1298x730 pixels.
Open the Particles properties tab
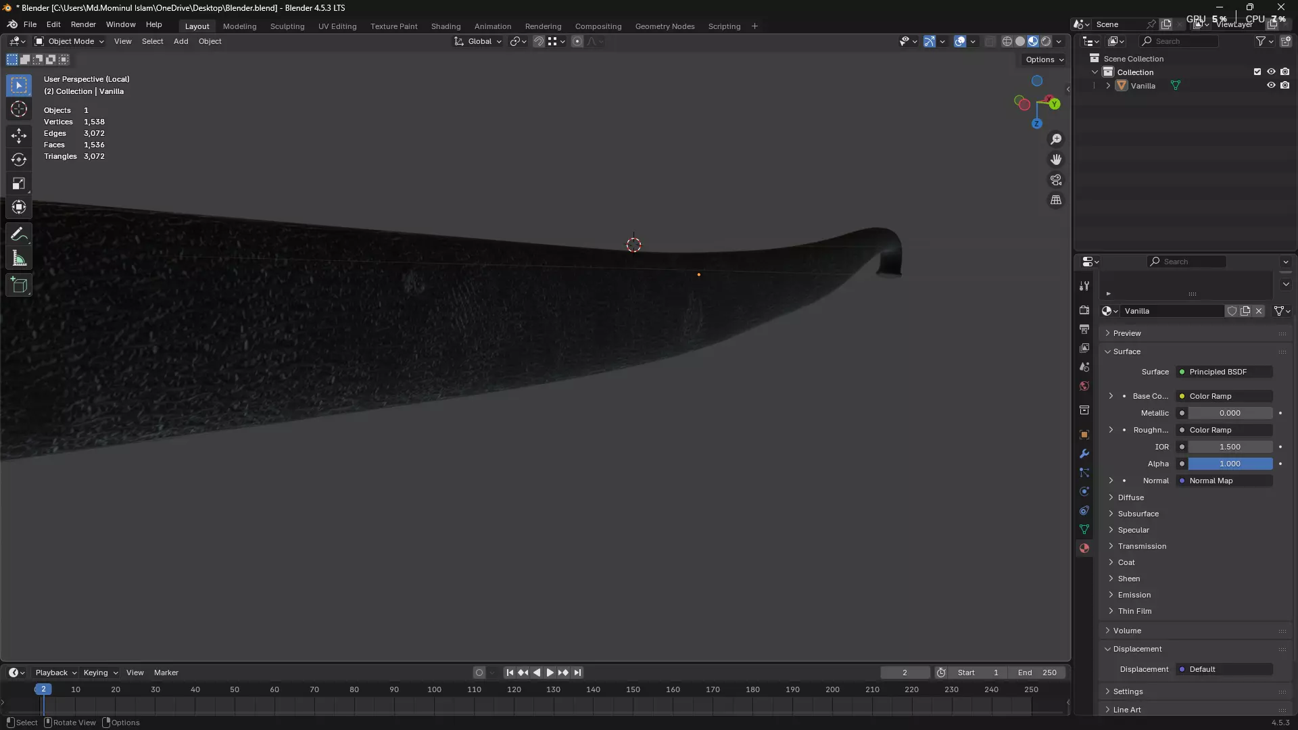pos(1084,472)
